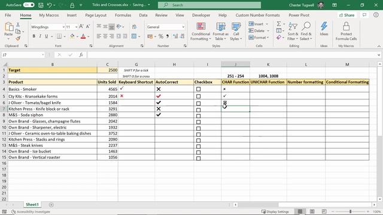Click Chester Tugwell account name
The image size is (383, 215).
pos(302,5)
